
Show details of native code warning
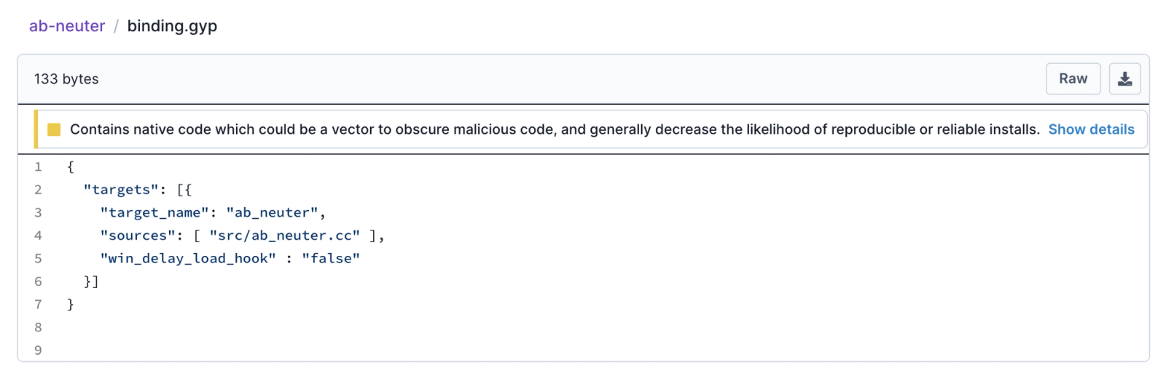pos(1091,129)
